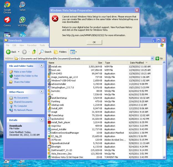The width and height of the screenshot is (173, 167).
Task: Select the image_mastering_api_v2.0 zip icon
Action: click(x=49, y=77)
